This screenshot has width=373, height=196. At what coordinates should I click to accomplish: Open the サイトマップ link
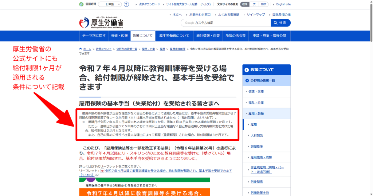256,15
